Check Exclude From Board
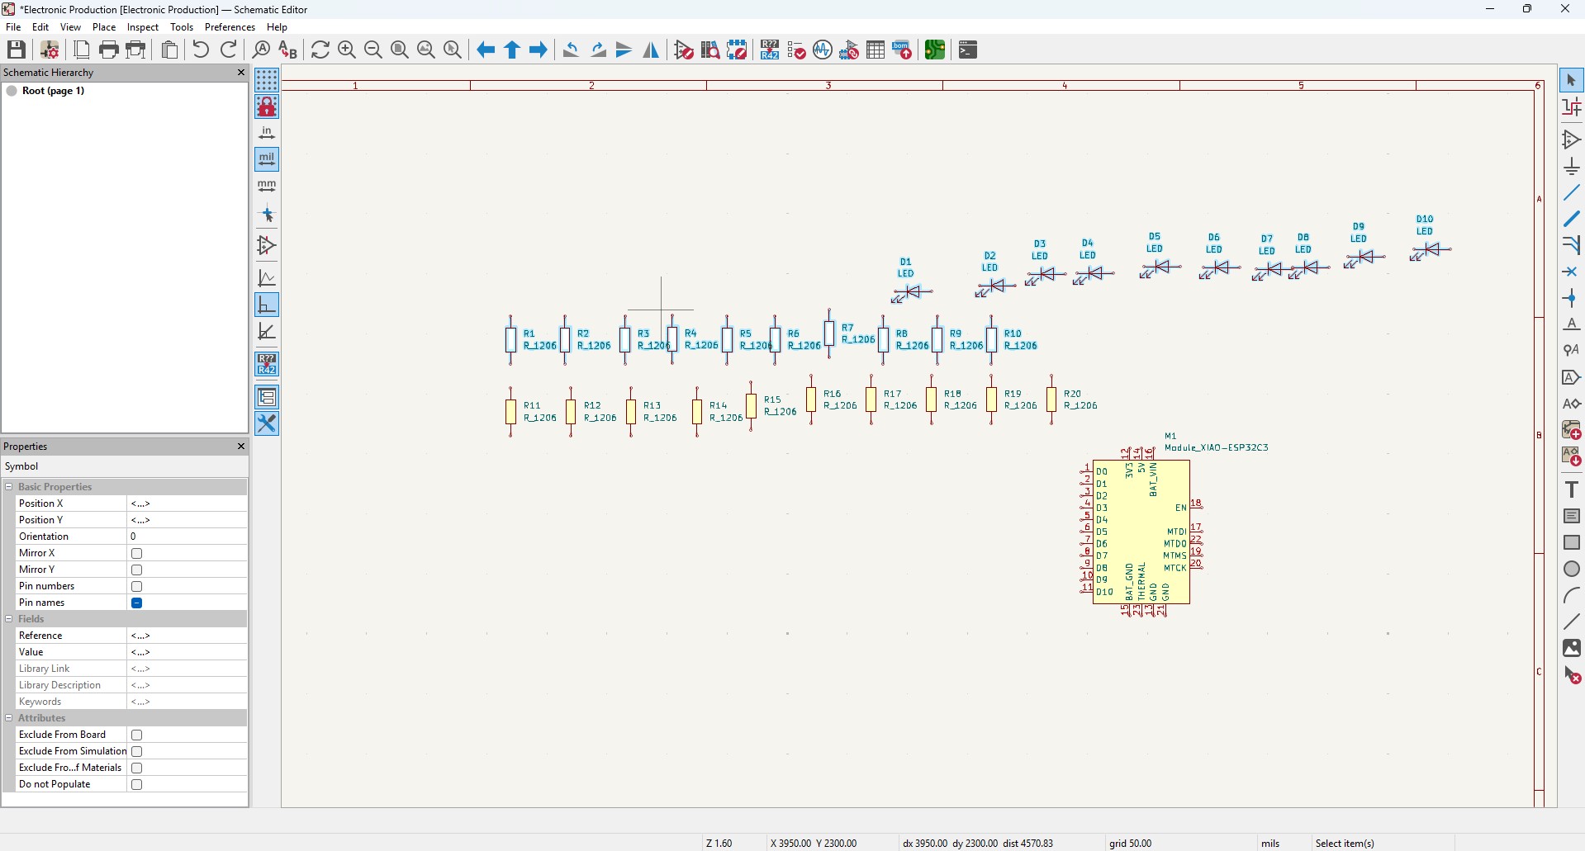Screen dimensions: 1585x851 click(137, 735)
